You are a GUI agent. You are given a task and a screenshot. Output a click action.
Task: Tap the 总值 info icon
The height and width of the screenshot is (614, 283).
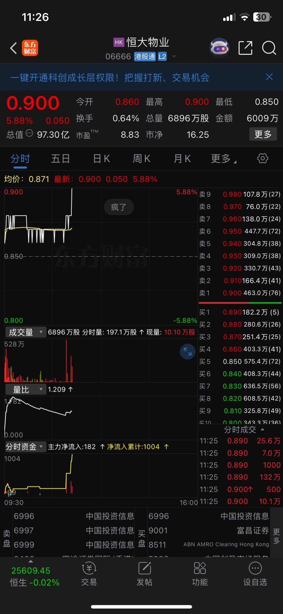(29, 133)
